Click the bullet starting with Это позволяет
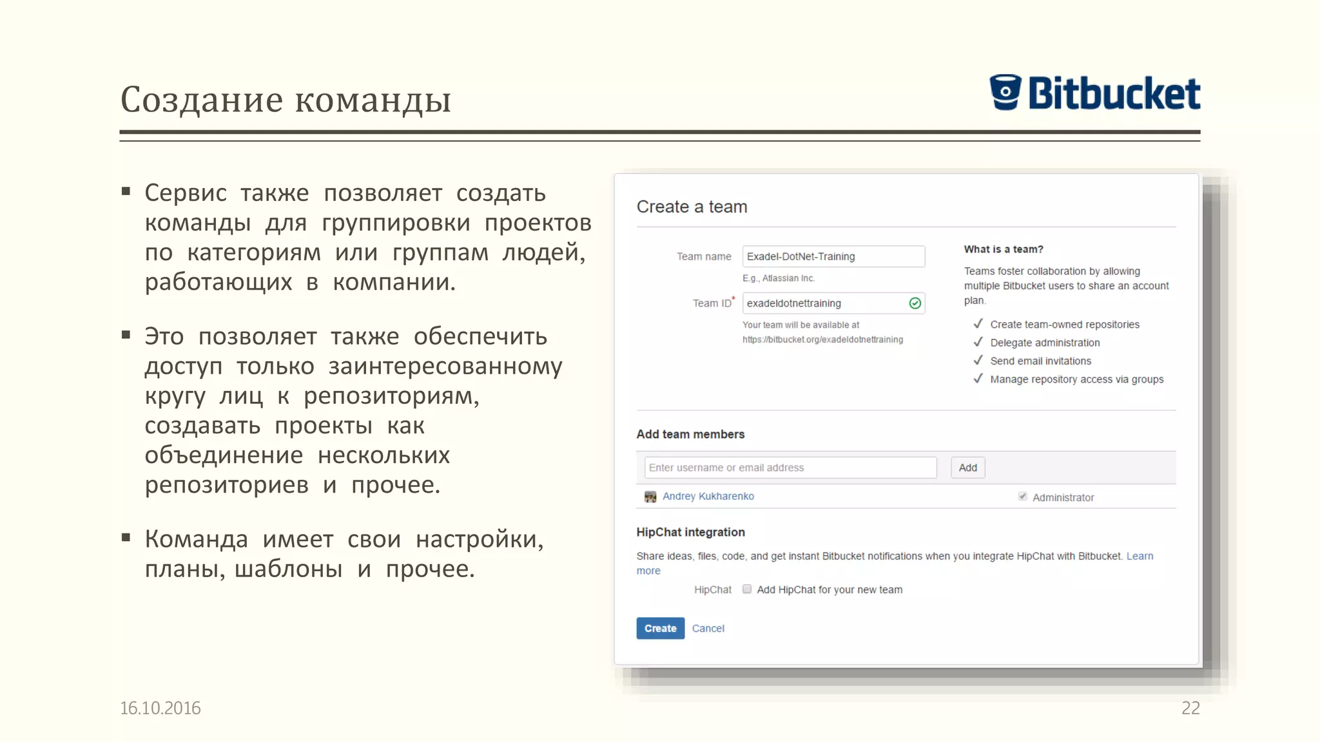Viewport: 1320px width, 742px height. 353,410
